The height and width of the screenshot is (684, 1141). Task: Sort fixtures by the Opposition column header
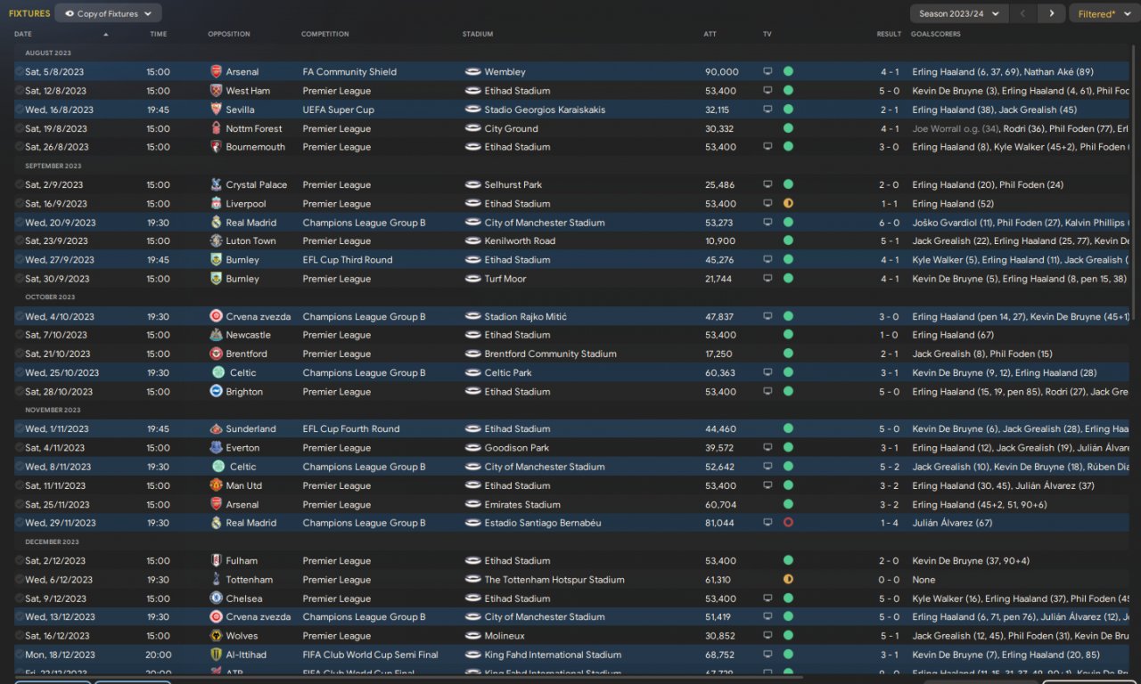(x=229, y=35)
